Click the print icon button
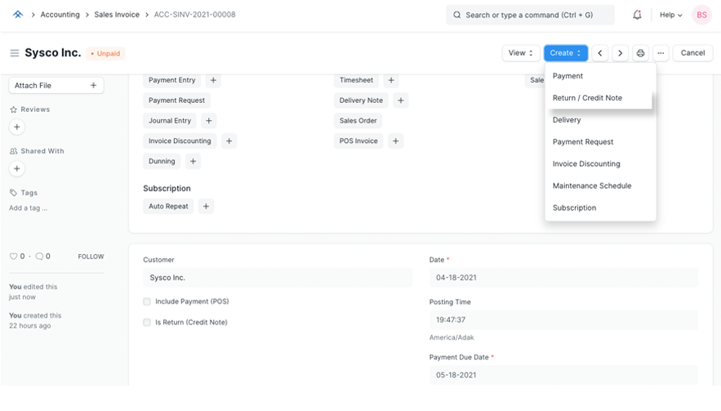Viewport: 721px width, 411px height. click(x=640, y=53)
